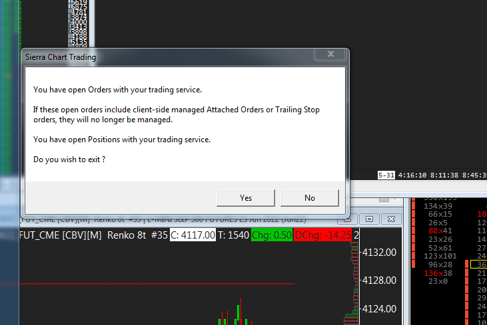Close the Sierra Chart Trading dialog
This screenshot has width=487, height=325.
tap(330, 54)
